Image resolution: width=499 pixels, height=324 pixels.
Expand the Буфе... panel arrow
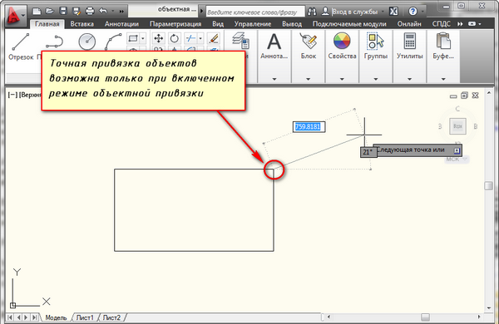pos(443,79)
